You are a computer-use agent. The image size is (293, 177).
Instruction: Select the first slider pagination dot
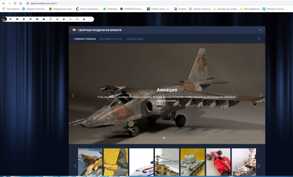pos(164,138)
